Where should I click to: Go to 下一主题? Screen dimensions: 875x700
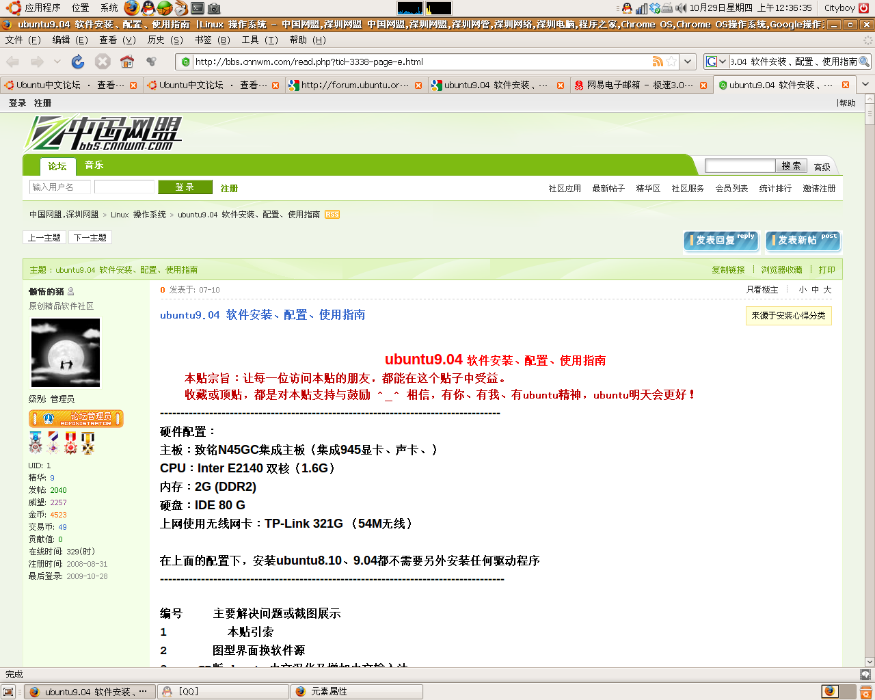90,237
